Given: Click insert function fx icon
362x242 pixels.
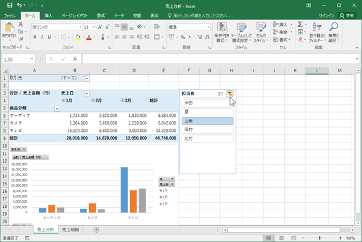Looking at the screenshot, I should [75, 59].
